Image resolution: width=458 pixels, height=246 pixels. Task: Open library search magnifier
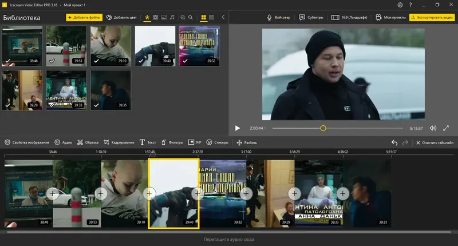coord(191,18)
